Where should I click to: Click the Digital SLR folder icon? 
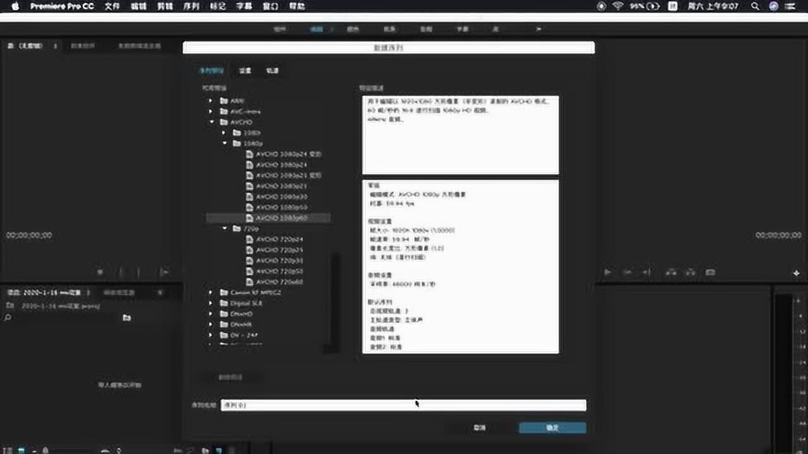click(x=223, y=303)
